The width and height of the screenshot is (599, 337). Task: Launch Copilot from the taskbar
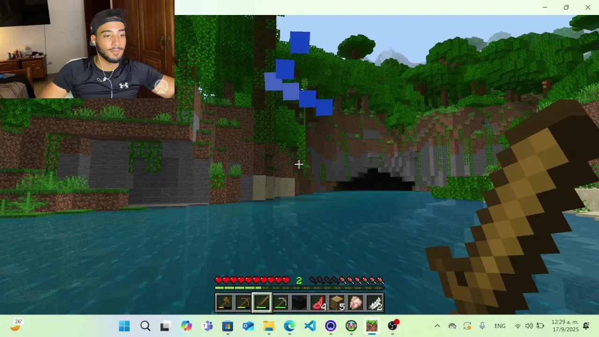(186, 326)
